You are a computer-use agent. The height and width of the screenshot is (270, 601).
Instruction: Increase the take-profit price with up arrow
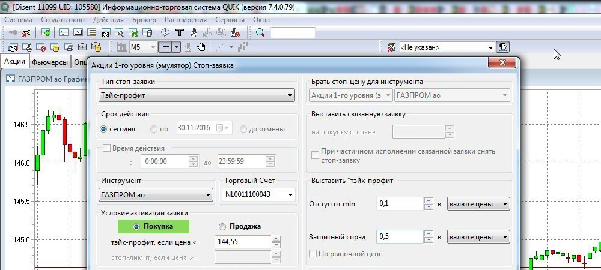[276, 239]
